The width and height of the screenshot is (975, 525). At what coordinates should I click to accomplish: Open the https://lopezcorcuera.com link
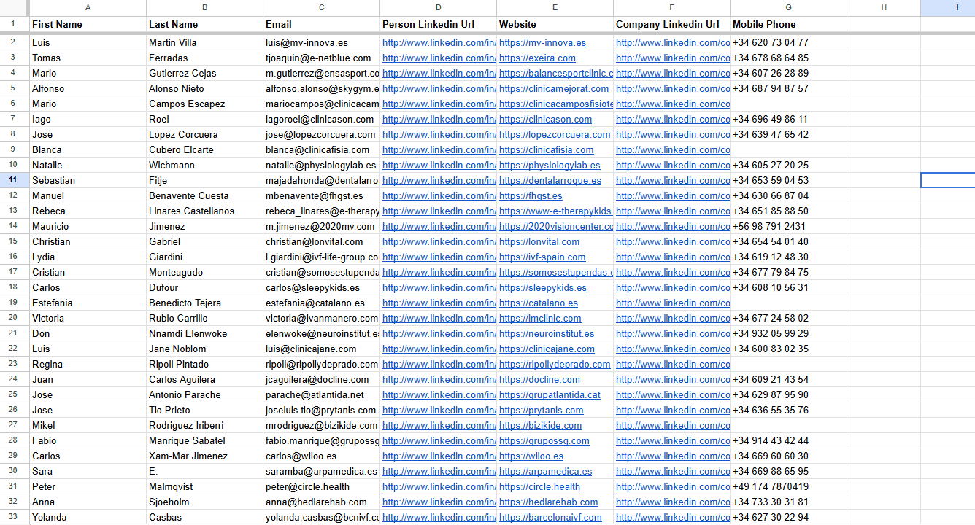[555, 134]
